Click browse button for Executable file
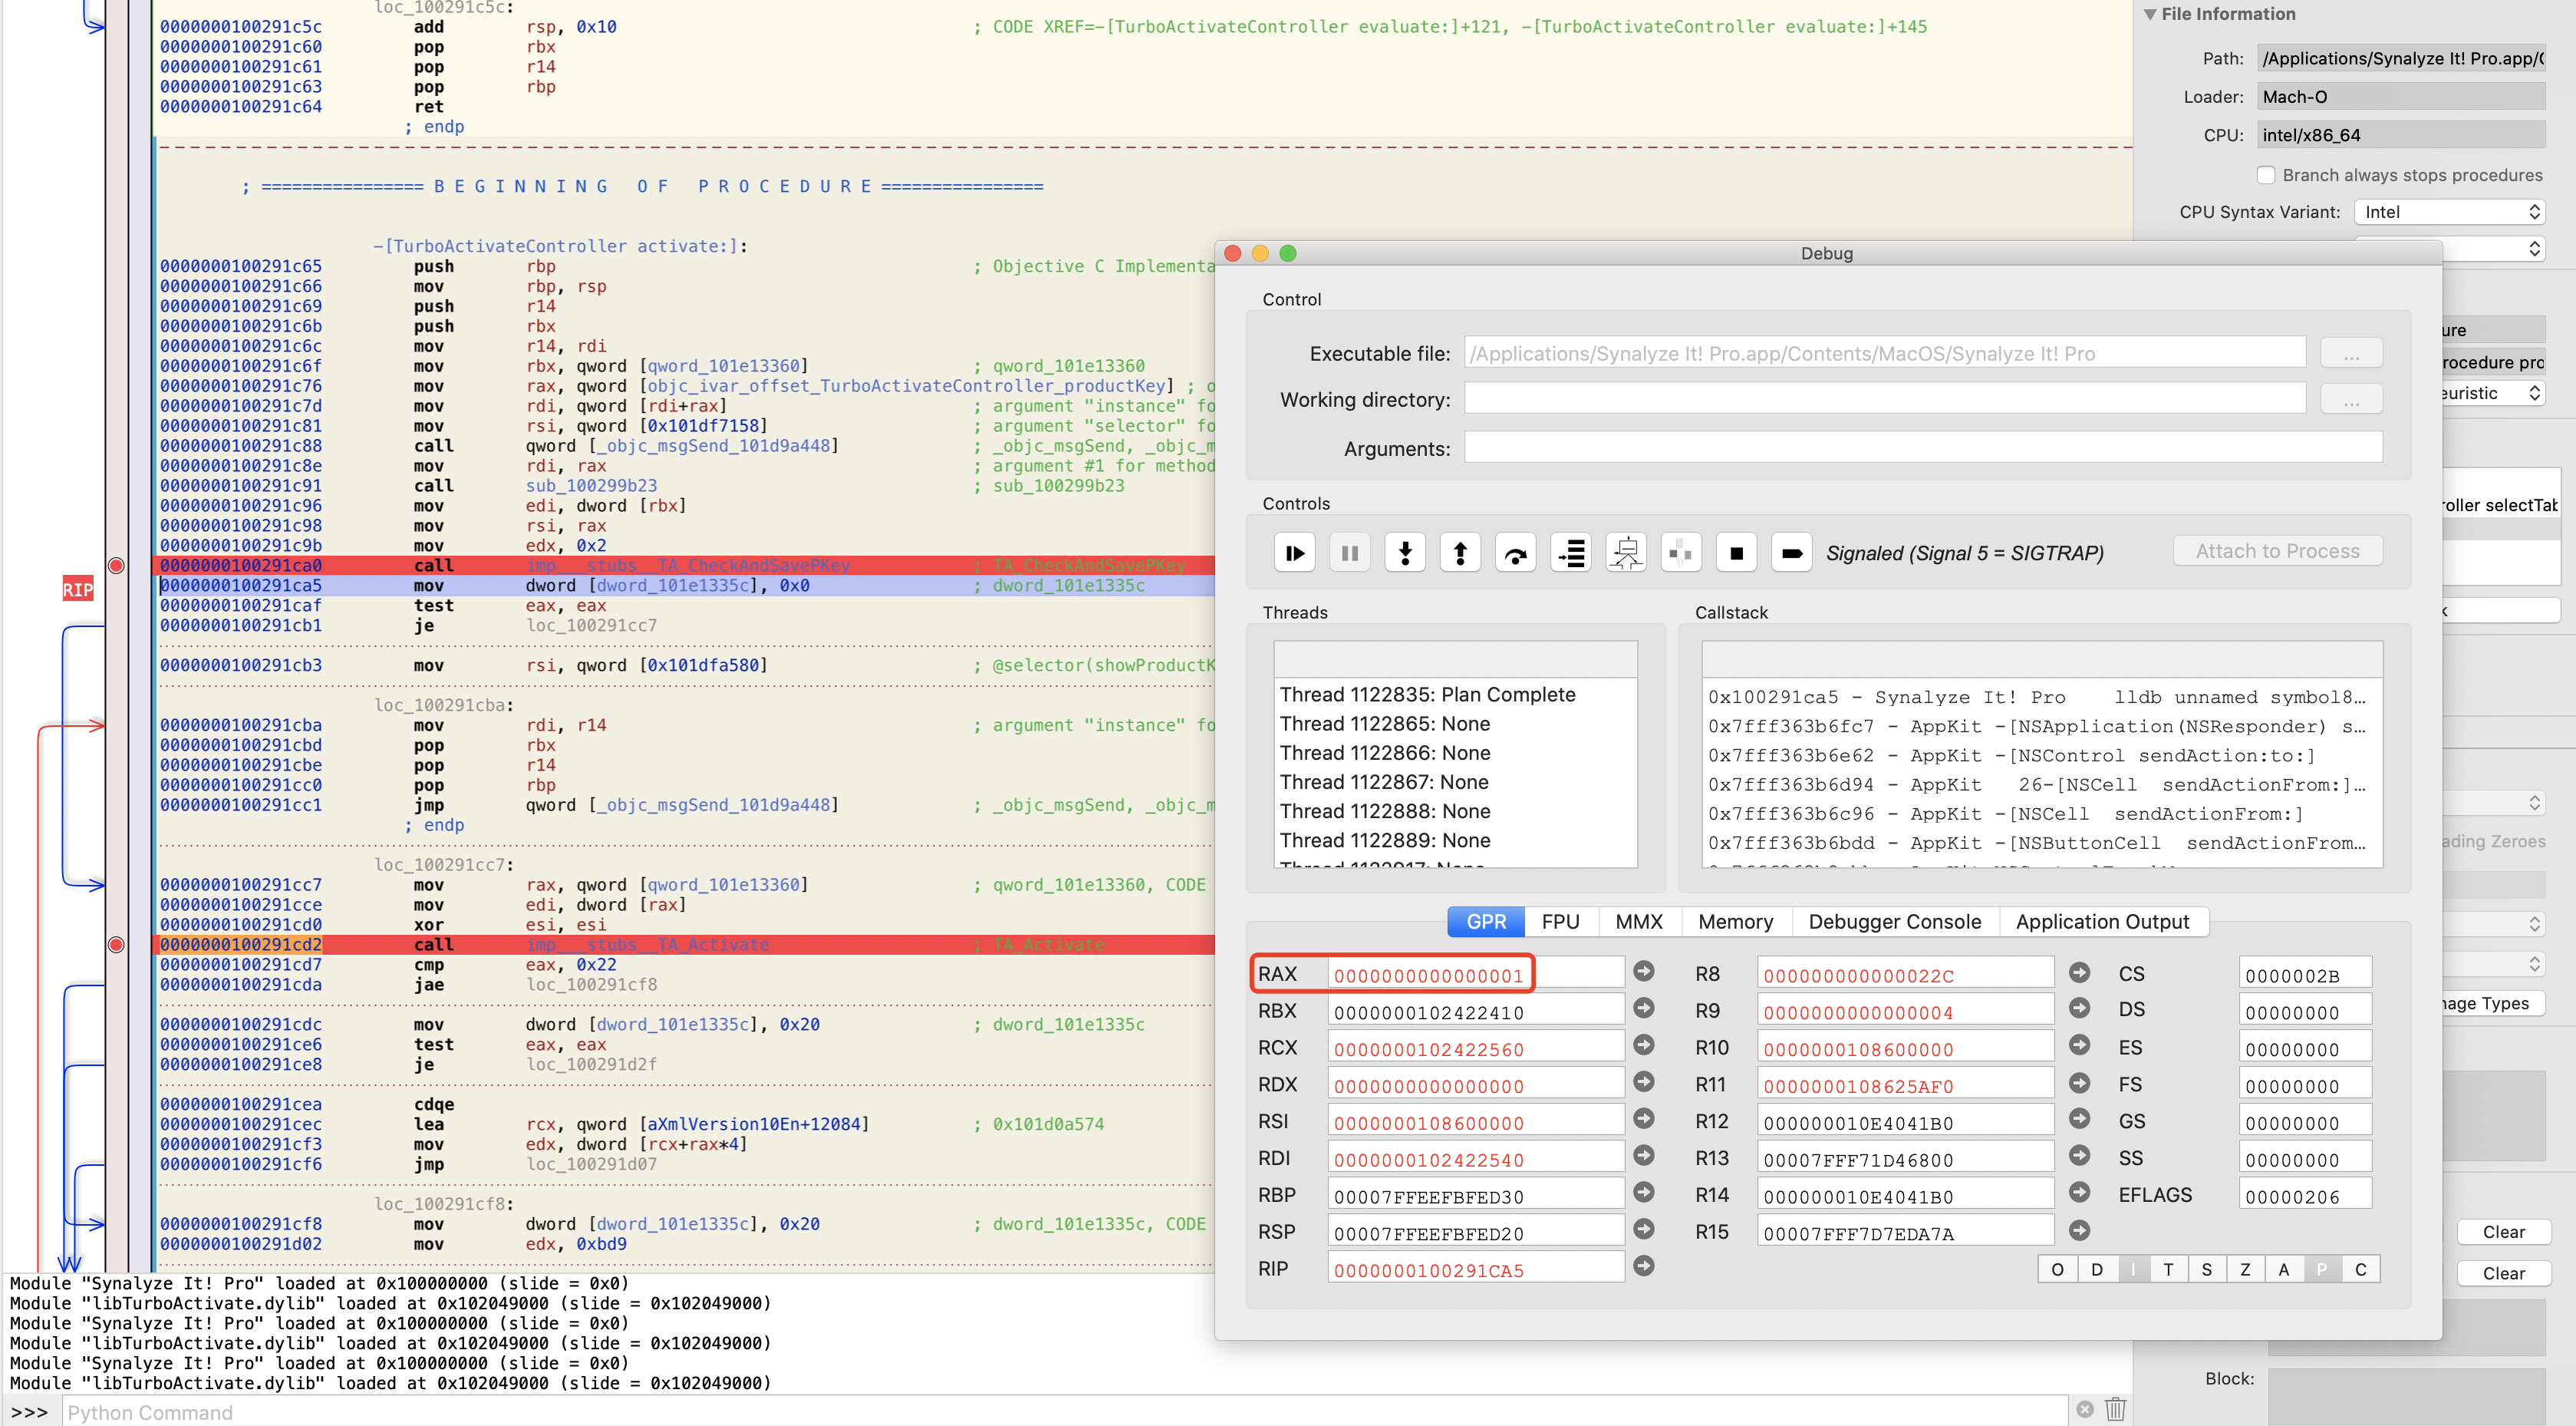 2351,353
